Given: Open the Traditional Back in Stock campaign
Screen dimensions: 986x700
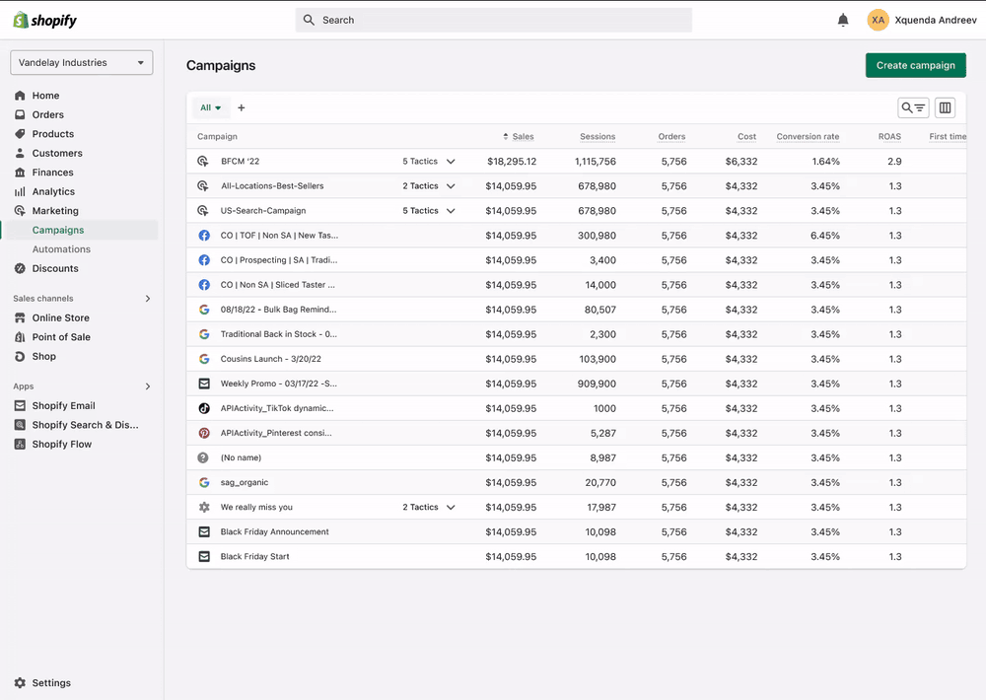Looking at the screenshot, I should point(279,334).
